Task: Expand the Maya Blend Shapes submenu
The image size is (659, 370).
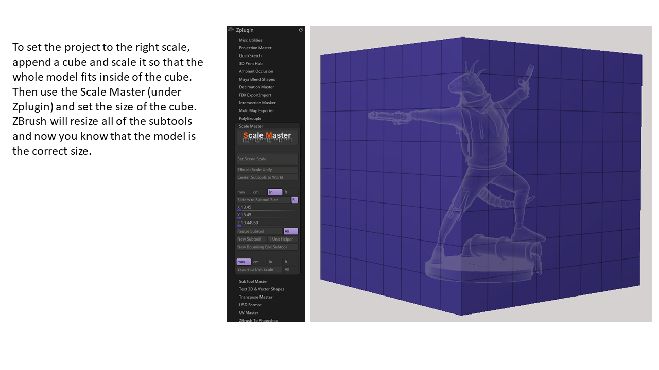Action: [257, 79]
